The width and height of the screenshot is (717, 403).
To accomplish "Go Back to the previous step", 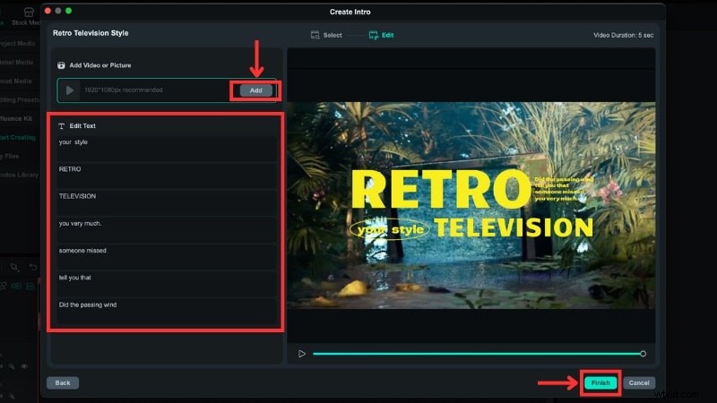I will click(63, 383).
